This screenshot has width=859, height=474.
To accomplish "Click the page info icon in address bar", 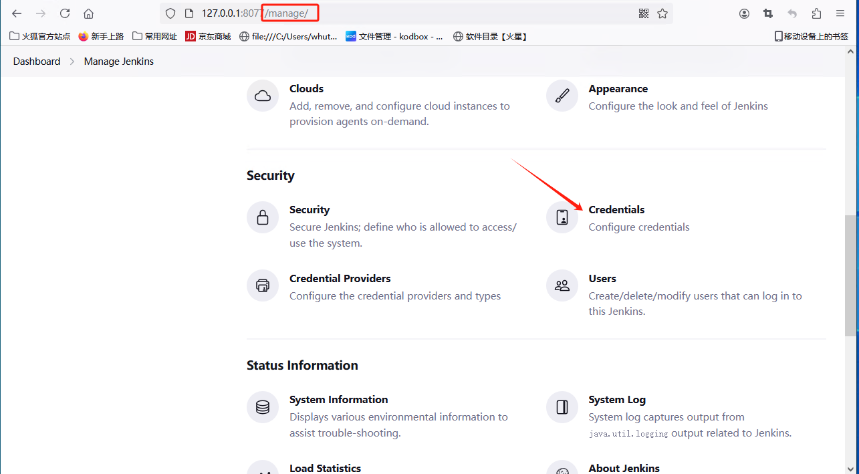I will pyautogui.click(x=189, y=13).
